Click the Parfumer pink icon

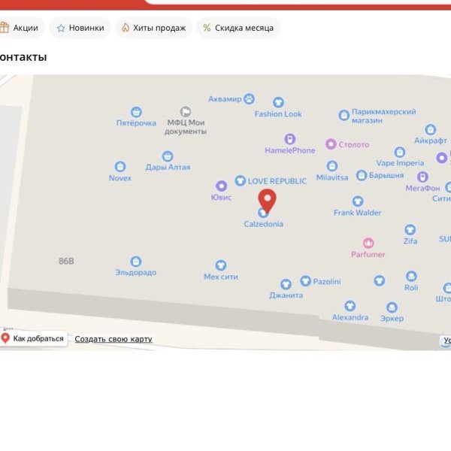pos(368,243)
